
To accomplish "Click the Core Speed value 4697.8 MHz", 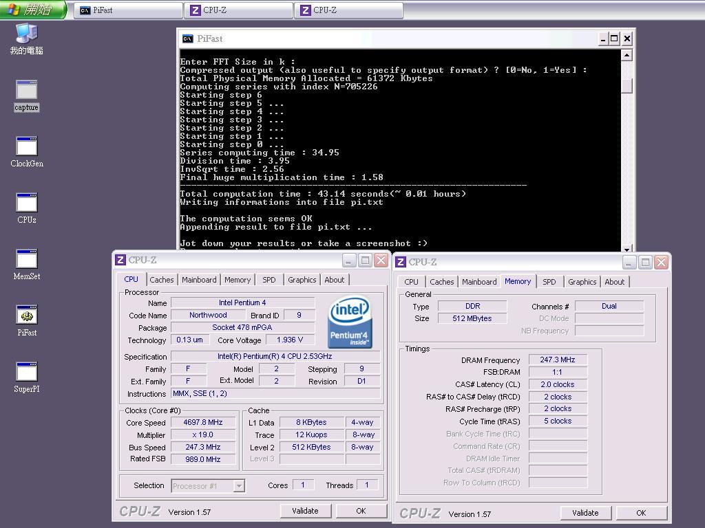I will tap(203, 423).
